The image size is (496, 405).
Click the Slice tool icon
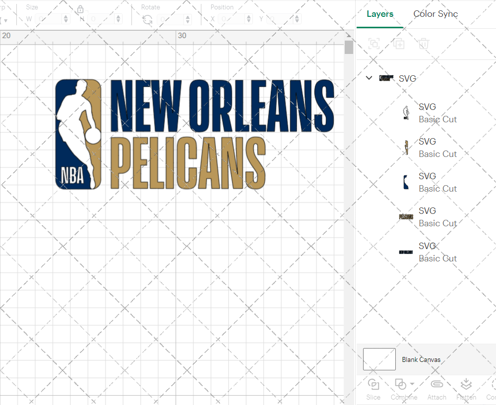coord(373,385)
